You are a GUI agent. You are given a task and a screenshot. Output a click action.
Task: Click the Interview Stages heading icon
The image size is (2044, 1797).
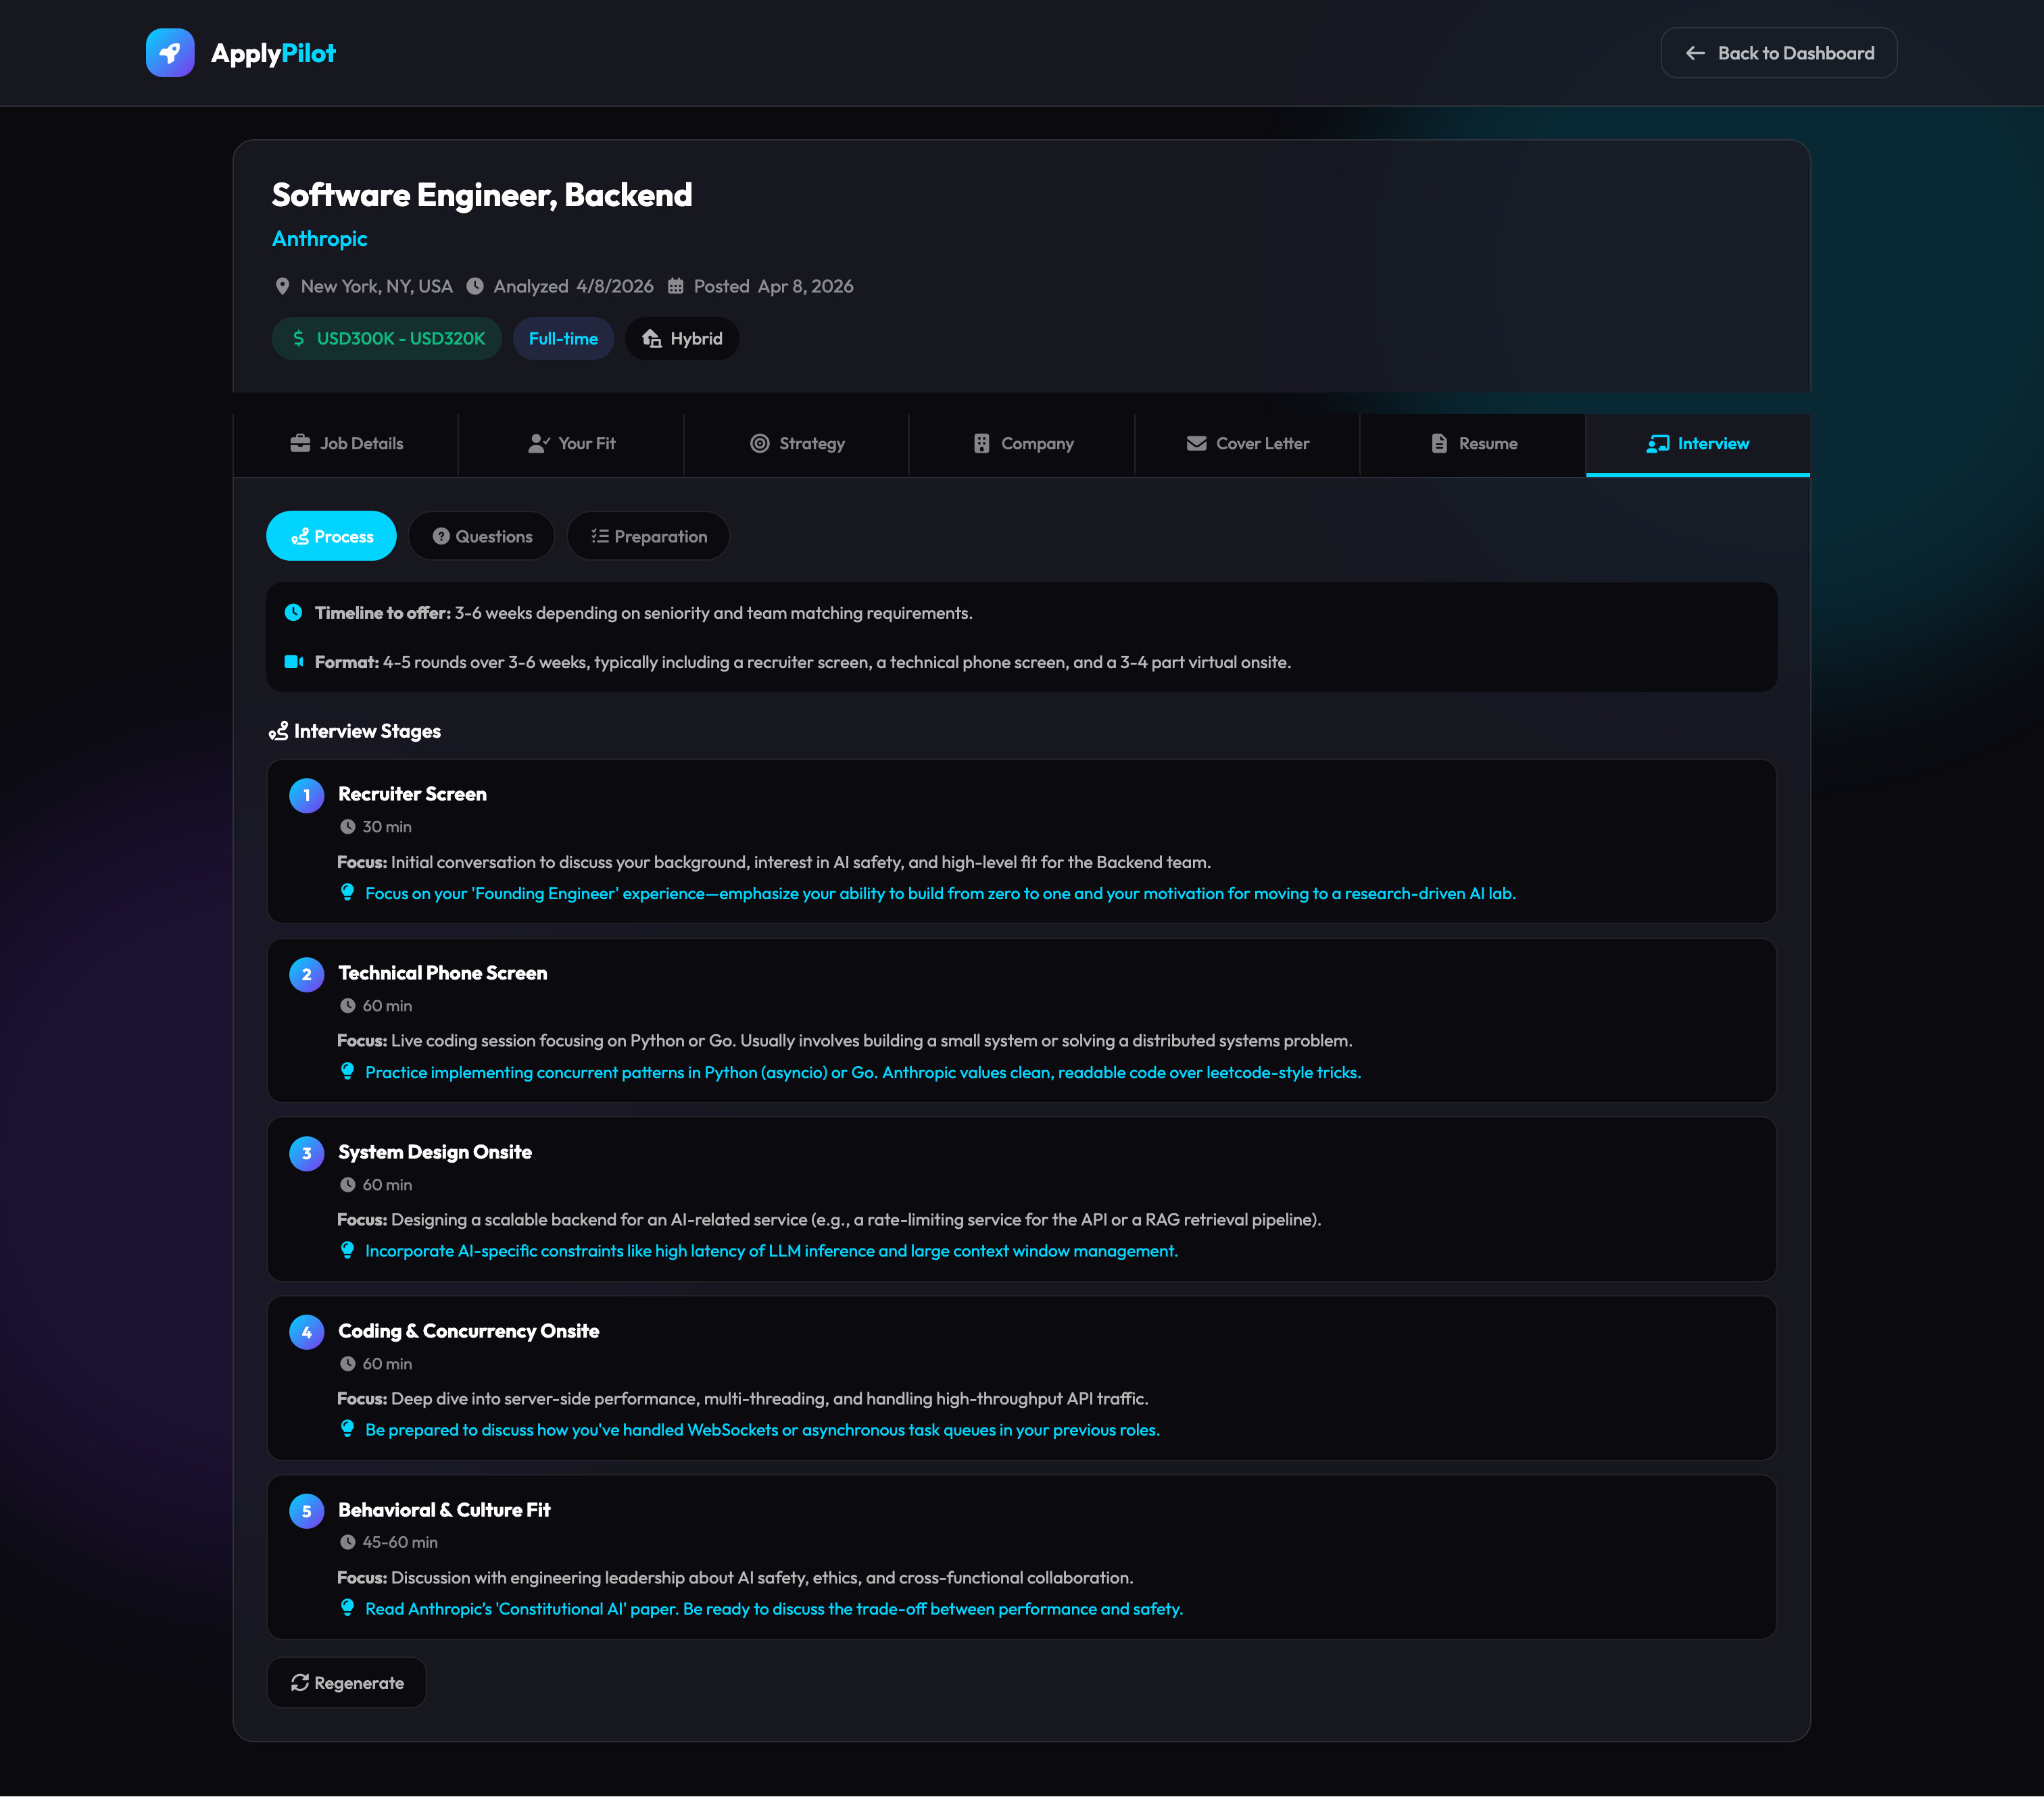(x=279, y=732)
